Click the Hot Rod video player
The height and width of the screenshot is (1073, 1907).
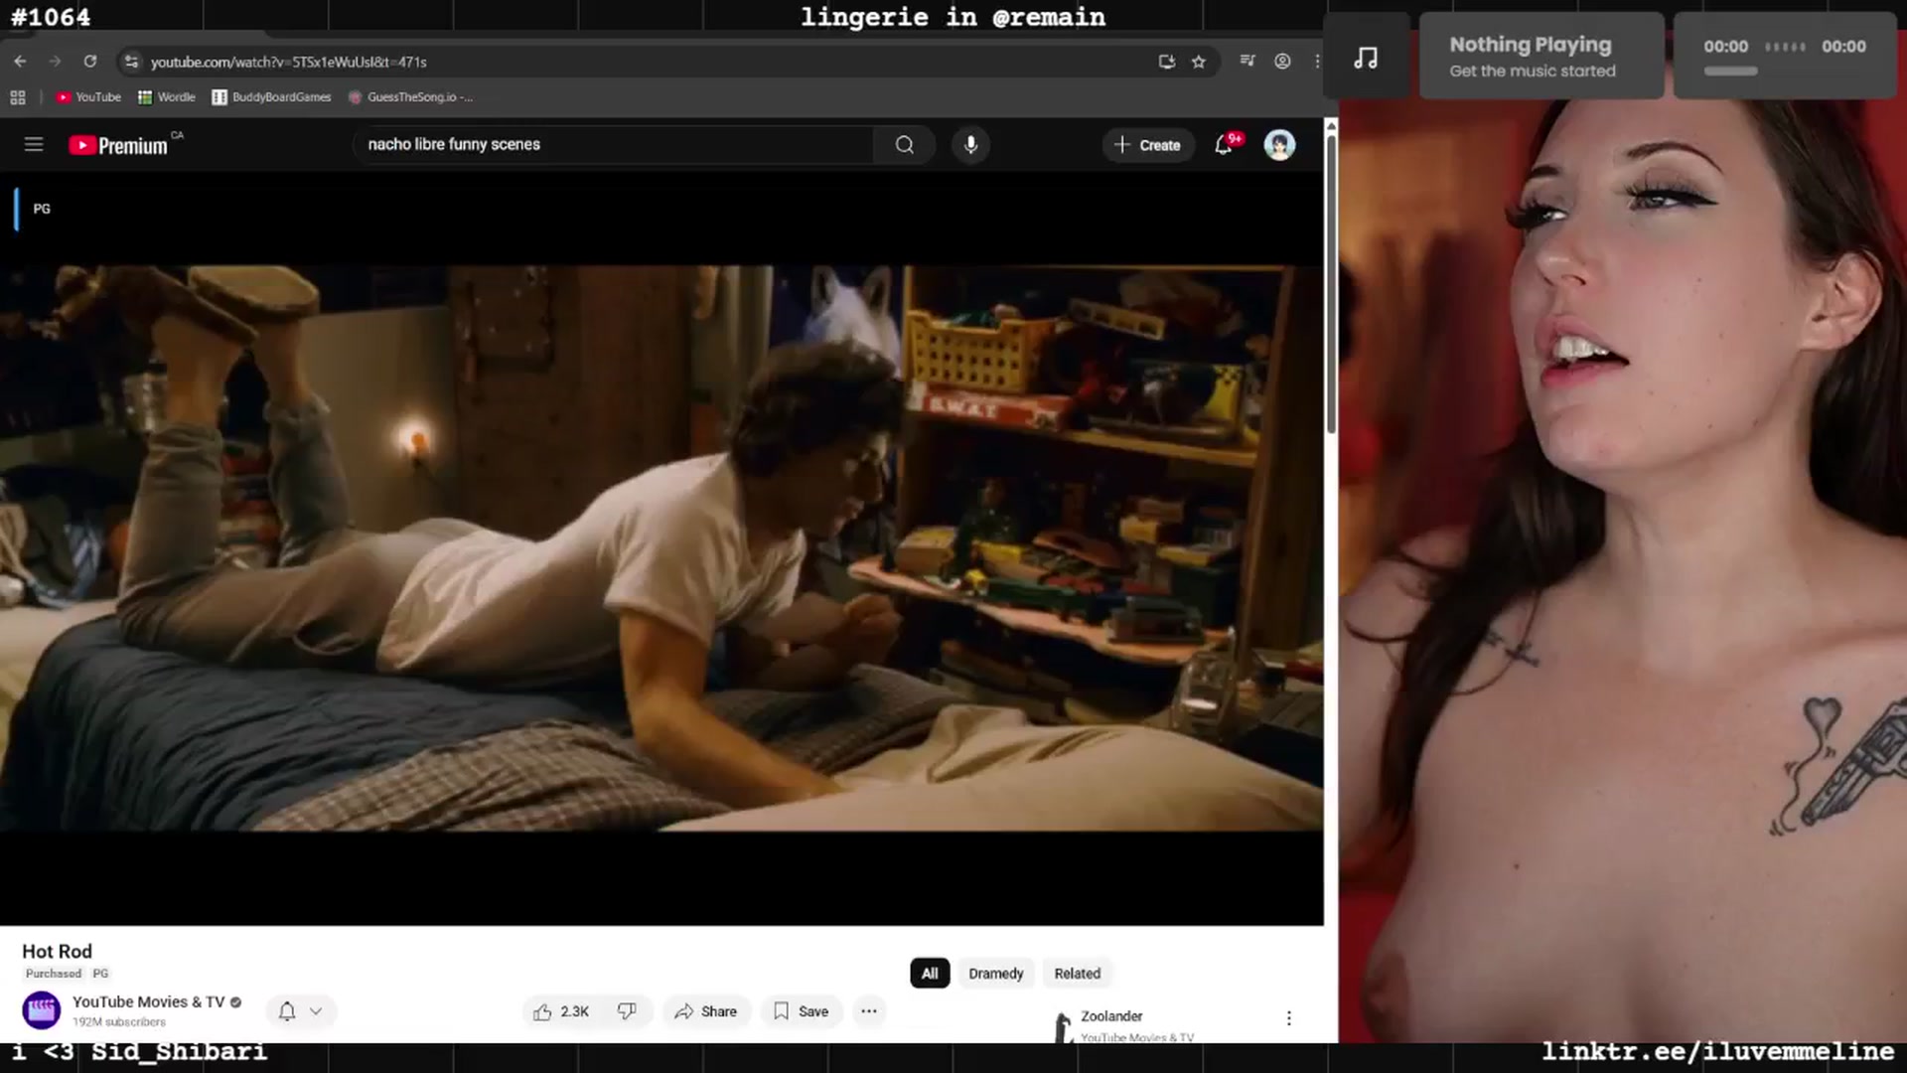click(x=661, y=547)
